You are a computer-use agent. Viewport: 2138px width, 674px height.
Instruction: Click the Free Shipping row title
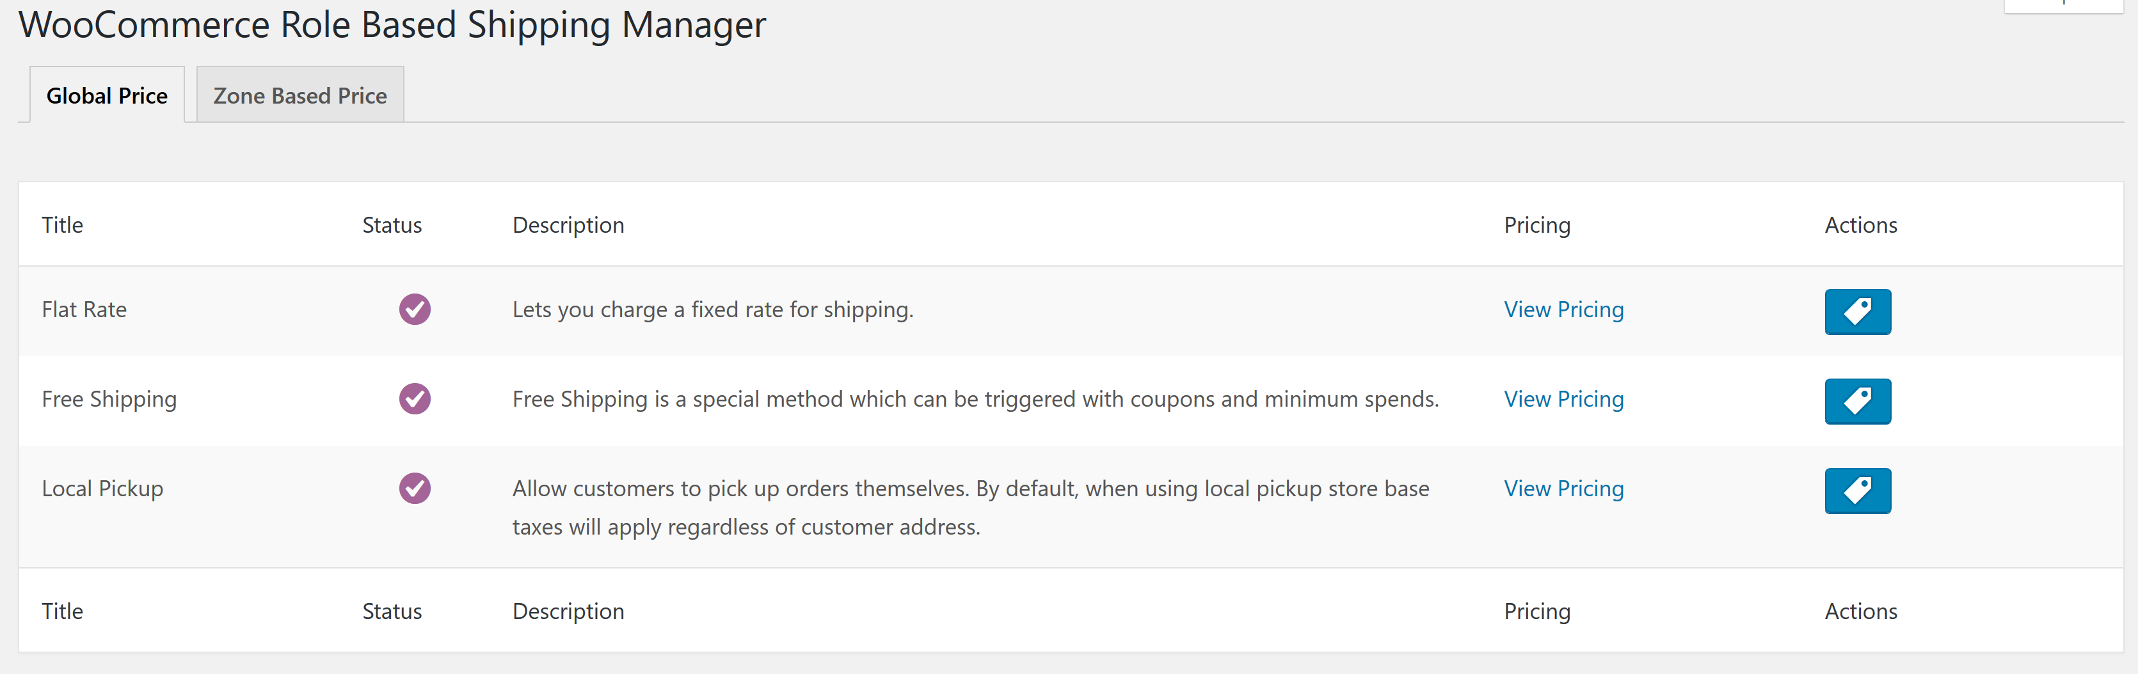pos(109,399)
